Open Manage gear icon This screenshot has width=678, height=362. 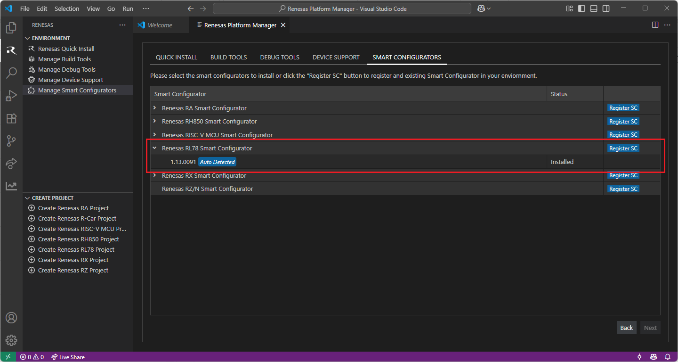[11, 340]
